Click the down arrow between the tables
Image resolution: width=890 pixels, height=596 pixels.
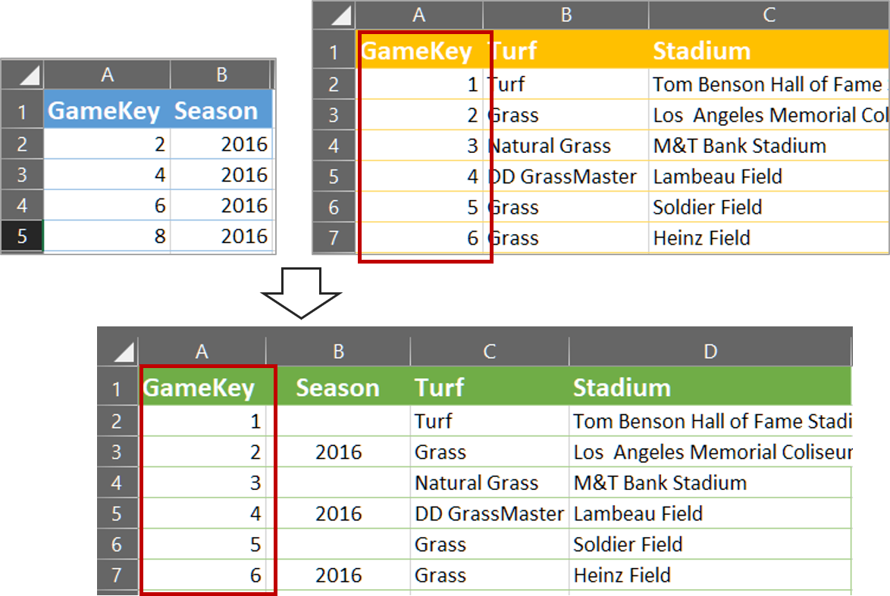pyautogui.click(x=302, y=292)
